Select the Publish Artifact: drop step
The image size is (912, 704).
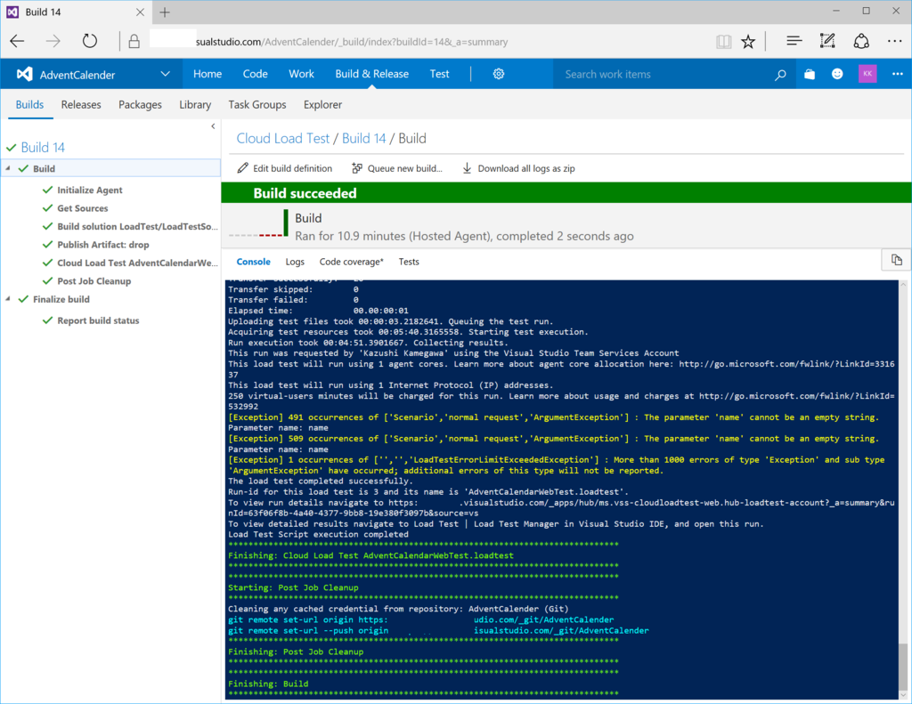click(x=103, y=245)
